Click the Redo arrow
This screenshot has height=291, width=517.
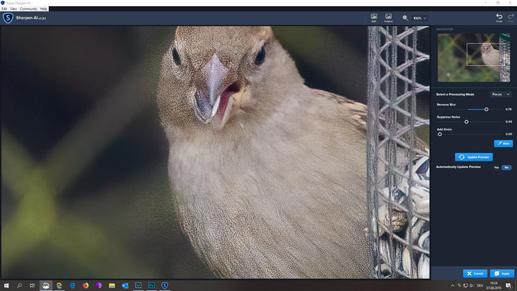(x=510, y=18)
